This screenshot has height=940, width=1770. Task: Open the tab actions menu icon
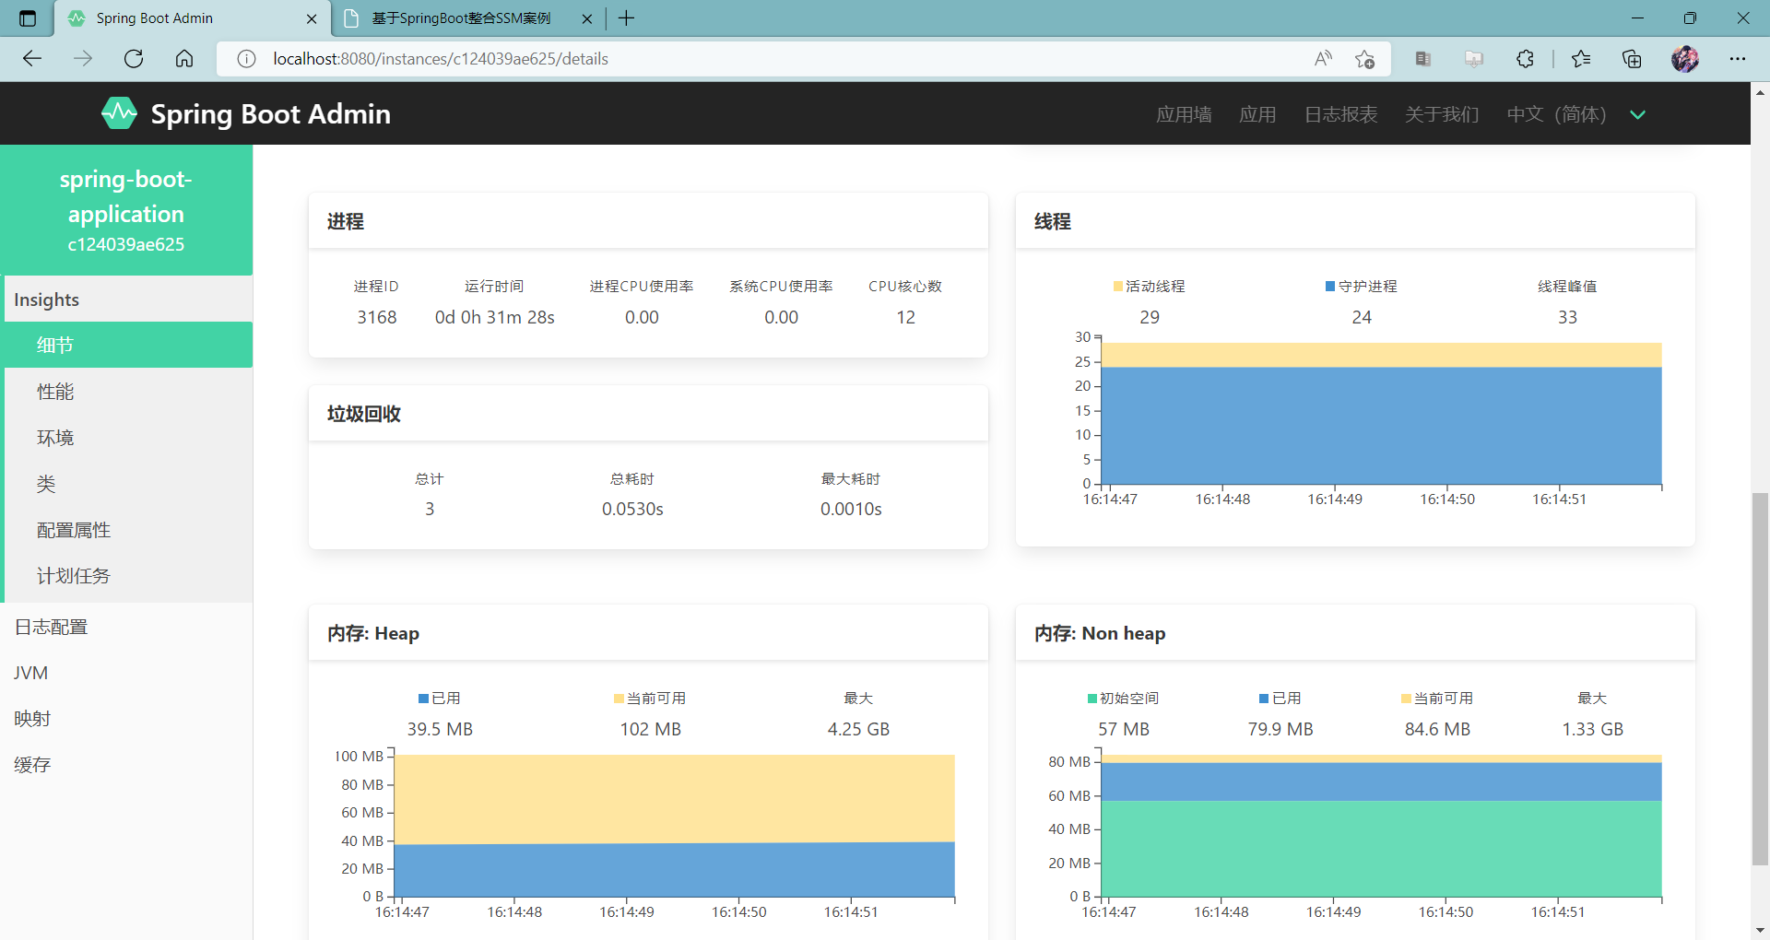click(x=28, y=18)
